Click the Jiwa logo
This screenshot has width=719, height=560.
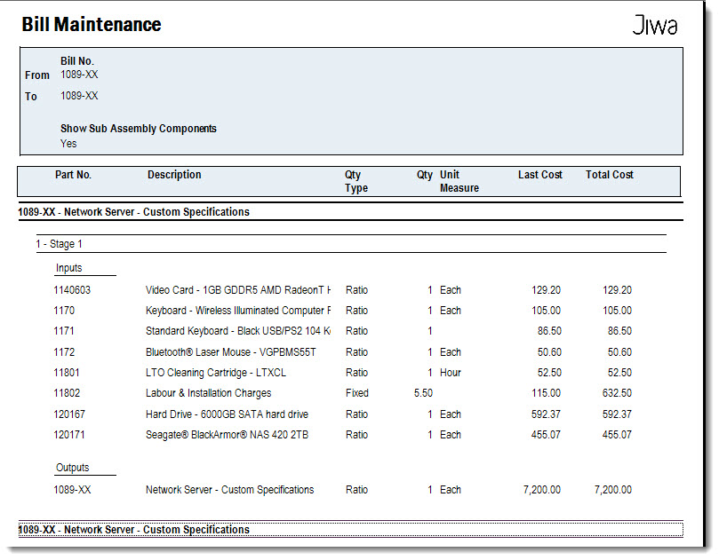pos(655,25)
